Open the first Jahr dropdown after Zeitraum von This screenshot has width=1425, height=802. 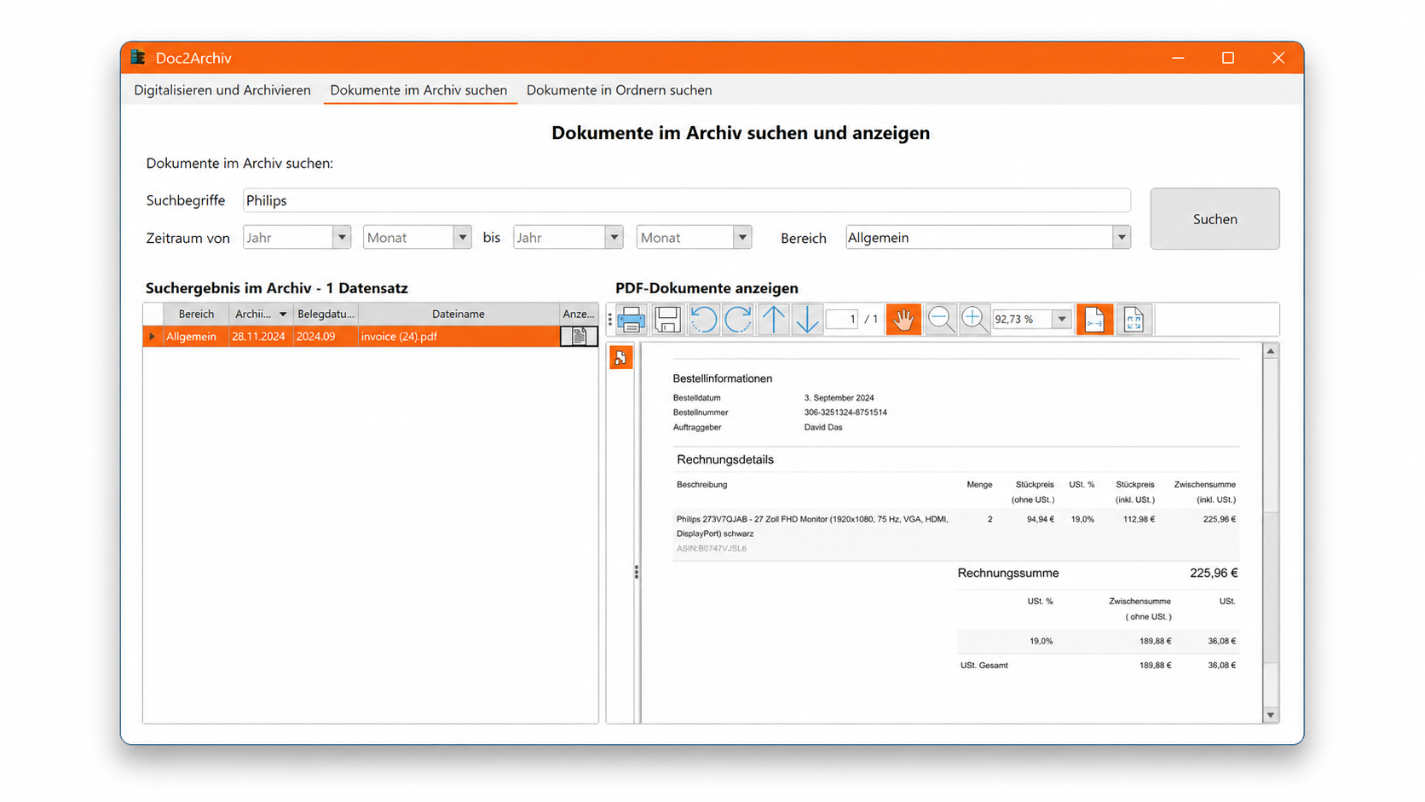pos(341,237)
